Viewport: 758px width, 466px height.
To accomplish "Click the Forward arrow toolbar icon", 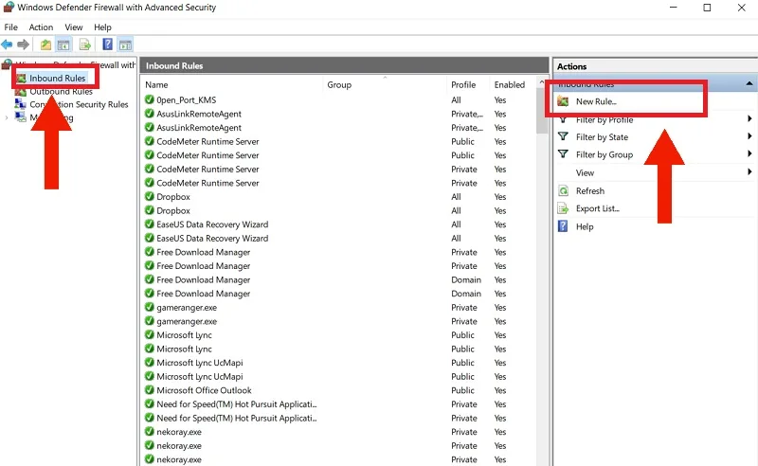I will pos(23,45).
